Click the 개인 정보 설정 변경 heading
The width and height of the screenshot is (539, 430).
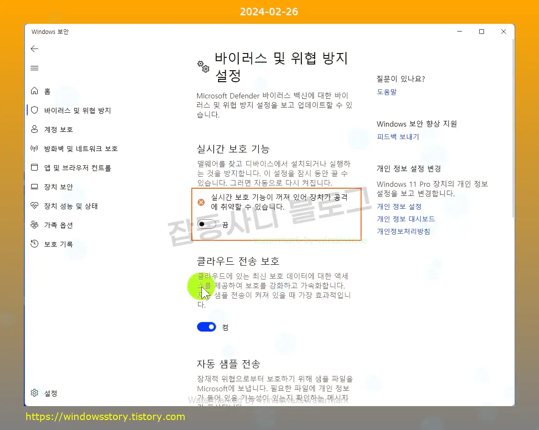pos(409,169)
